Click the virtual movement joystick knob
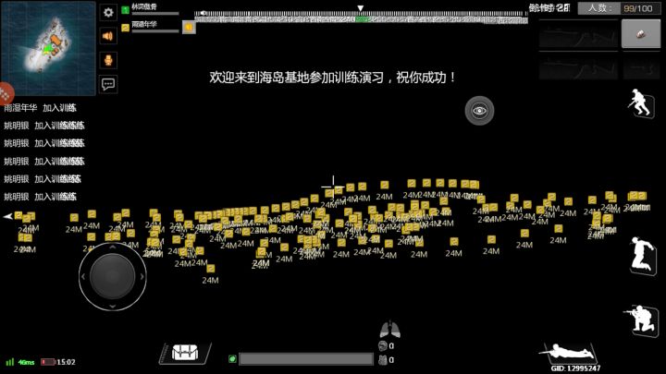This screenshot has height=374, width=666. pyautogui.click(x=113, y=276)
